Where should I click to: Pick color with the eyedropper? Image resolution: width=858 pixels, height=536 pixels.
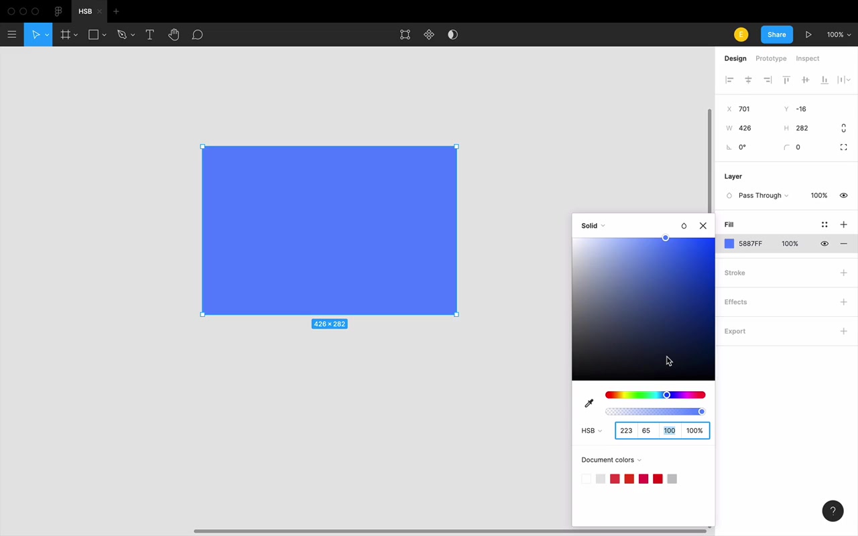coord(589,403)
